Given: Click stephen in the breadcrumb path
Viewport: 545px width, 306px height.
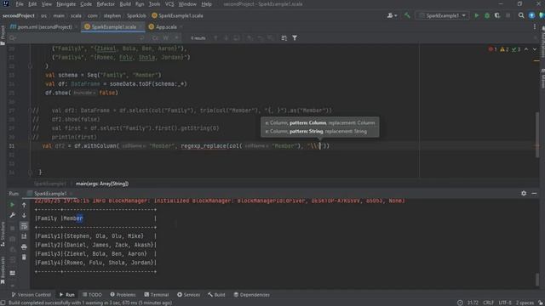Looking at the screenshot, I should (112, 15).
